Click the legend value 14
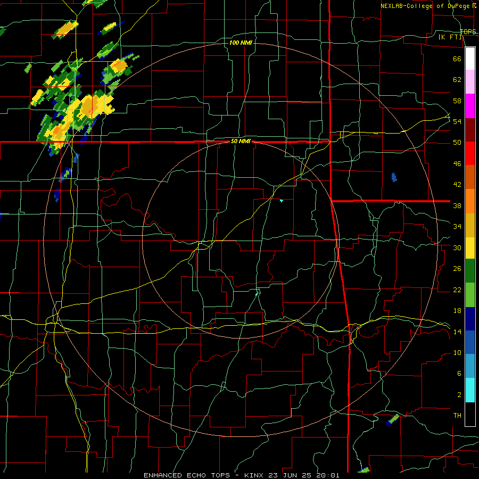The width and height of the screenshot is (479, 479). 457,332
